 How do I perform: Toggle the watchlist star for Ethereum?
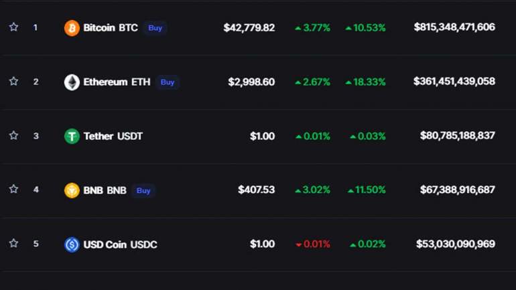(x=13, y=82)
